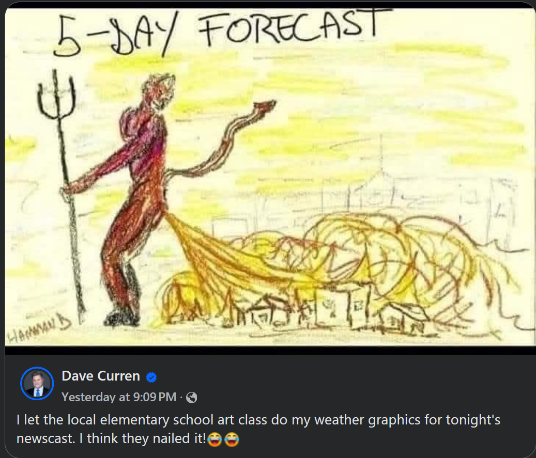Click the word FORECAST in the drawing
This screenshot has width=536, height=458.
pyautogui.click(x=294, y=26)
